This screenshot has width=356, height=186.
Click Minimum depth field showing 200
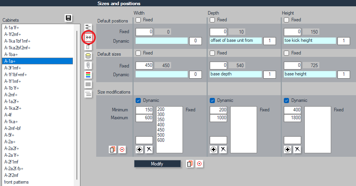click(218, 110)
